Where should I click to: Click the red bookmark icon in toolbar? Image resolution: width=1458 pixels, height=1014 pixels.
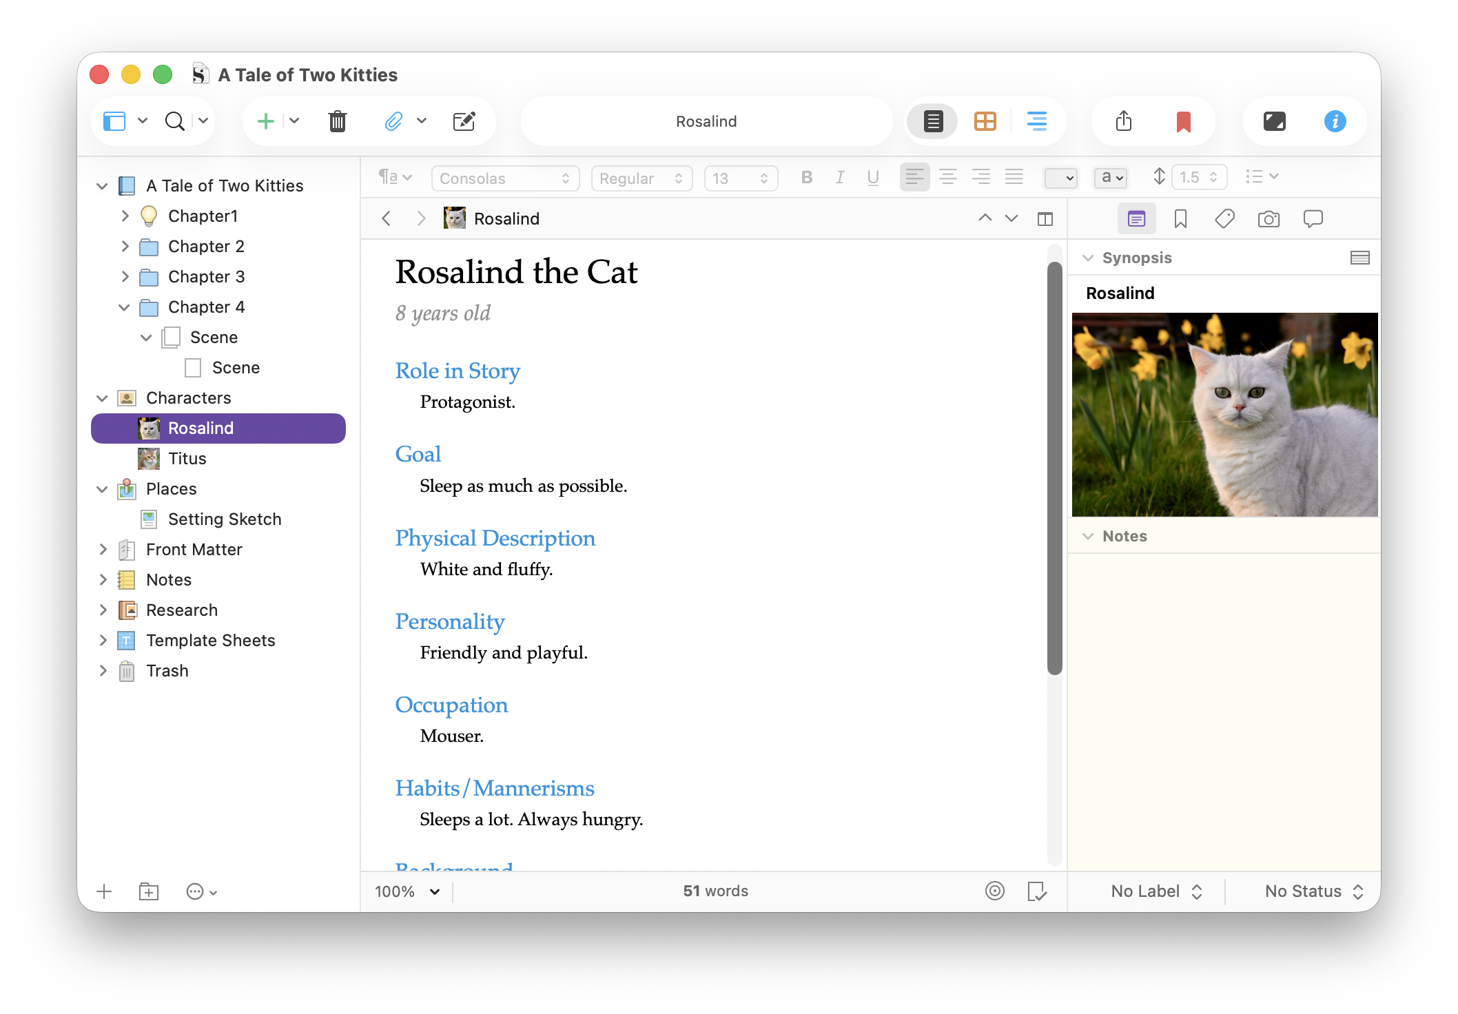(x=1183, y=121)
